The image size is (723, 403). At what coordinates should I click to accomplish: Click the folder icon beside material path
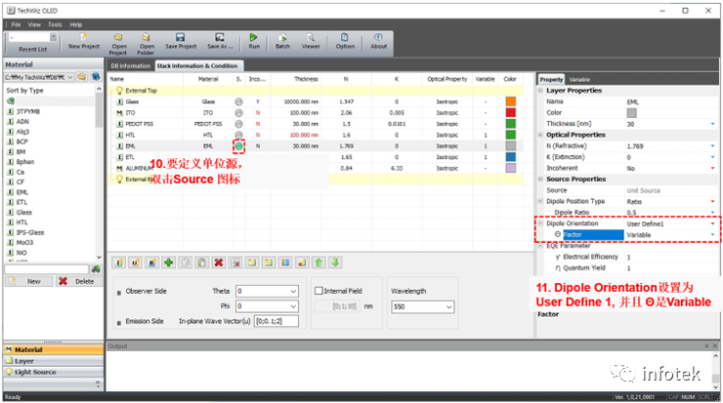click(x=82, y=77)
